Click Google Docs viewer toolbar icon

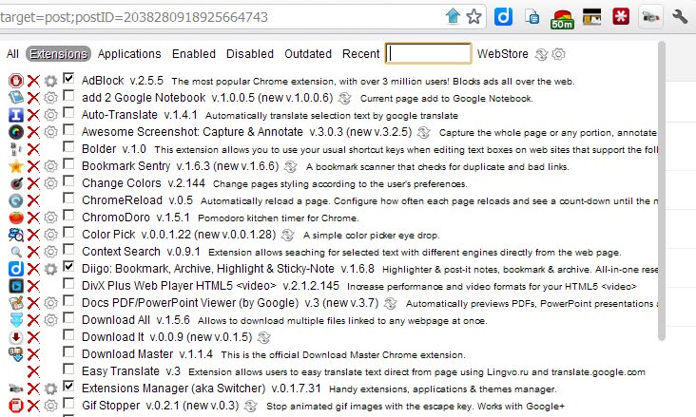point(532,17)
